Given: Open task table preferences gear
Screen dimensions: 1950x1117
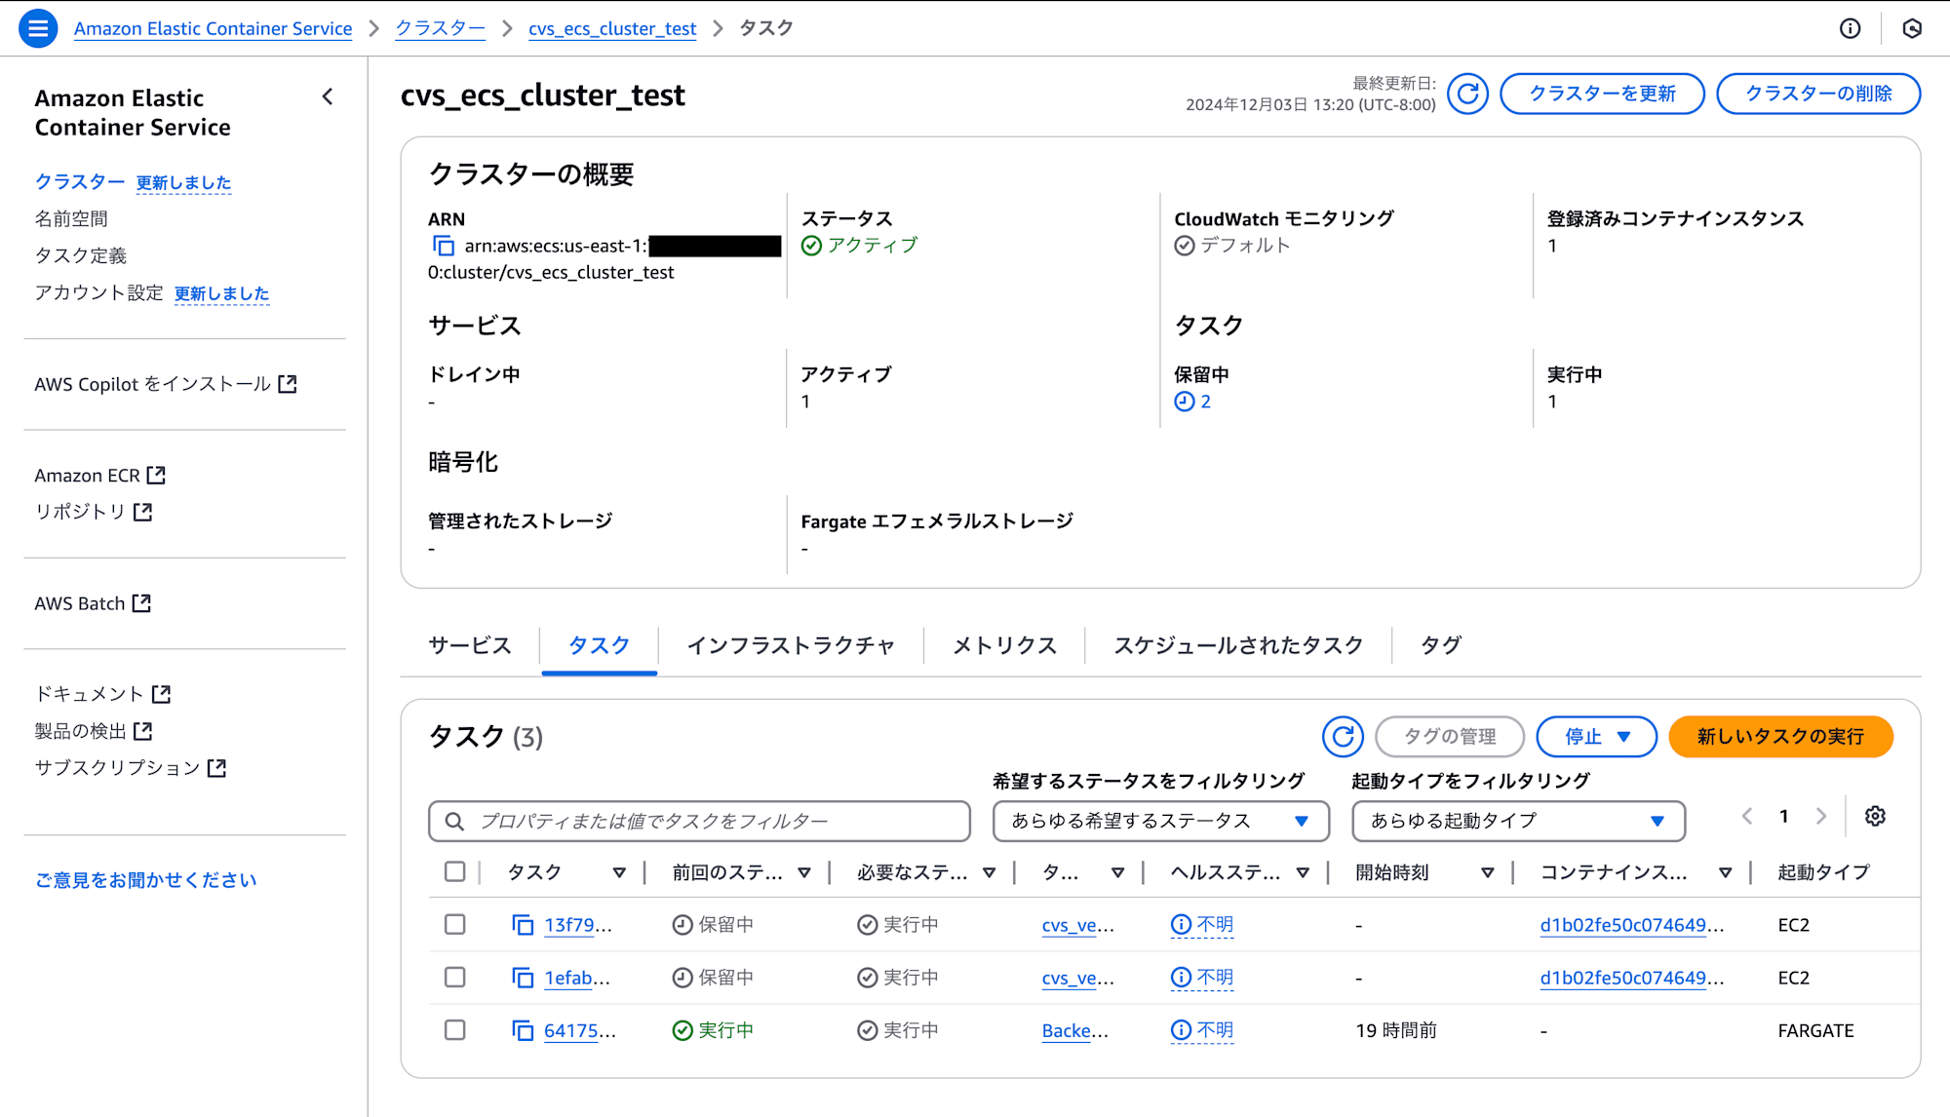Looking at the screenshot, I should pyautogui.click(x=1875, y=817).
